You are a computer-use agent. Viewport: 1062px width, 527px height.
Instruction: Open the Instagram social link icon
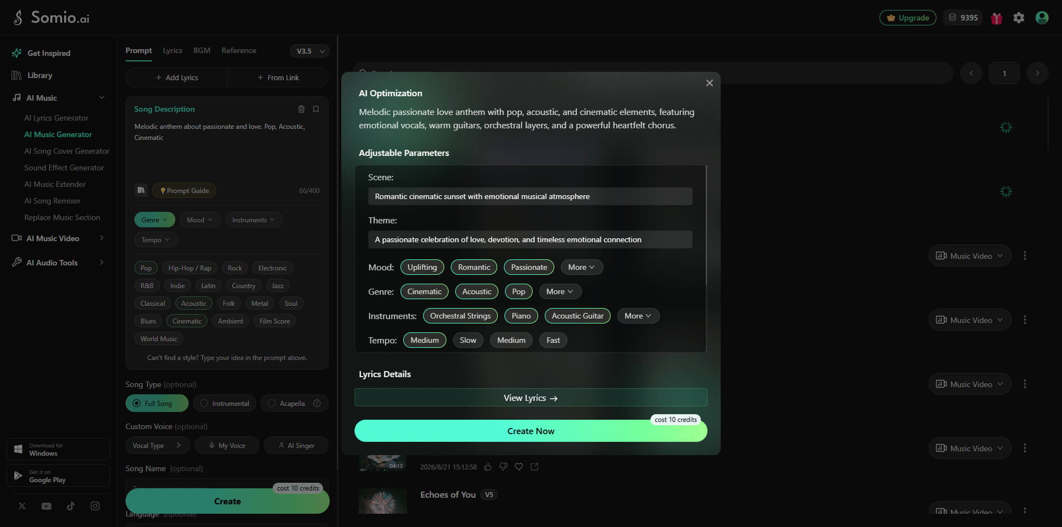click(95, 506)
